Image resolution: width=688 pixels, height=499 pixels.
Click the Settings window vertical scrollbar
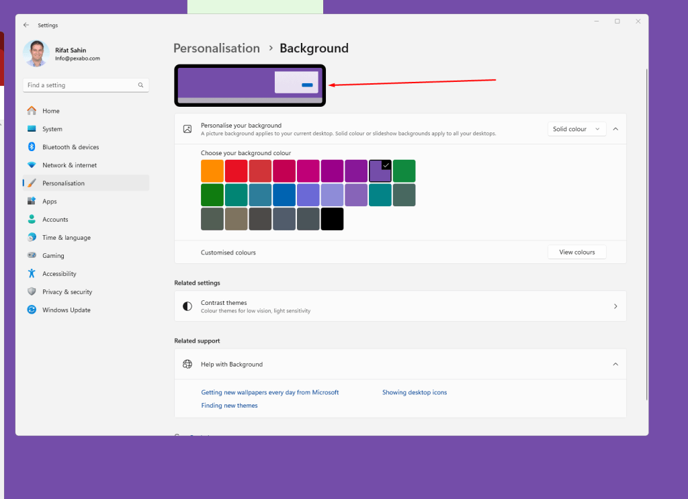point(646,234)
